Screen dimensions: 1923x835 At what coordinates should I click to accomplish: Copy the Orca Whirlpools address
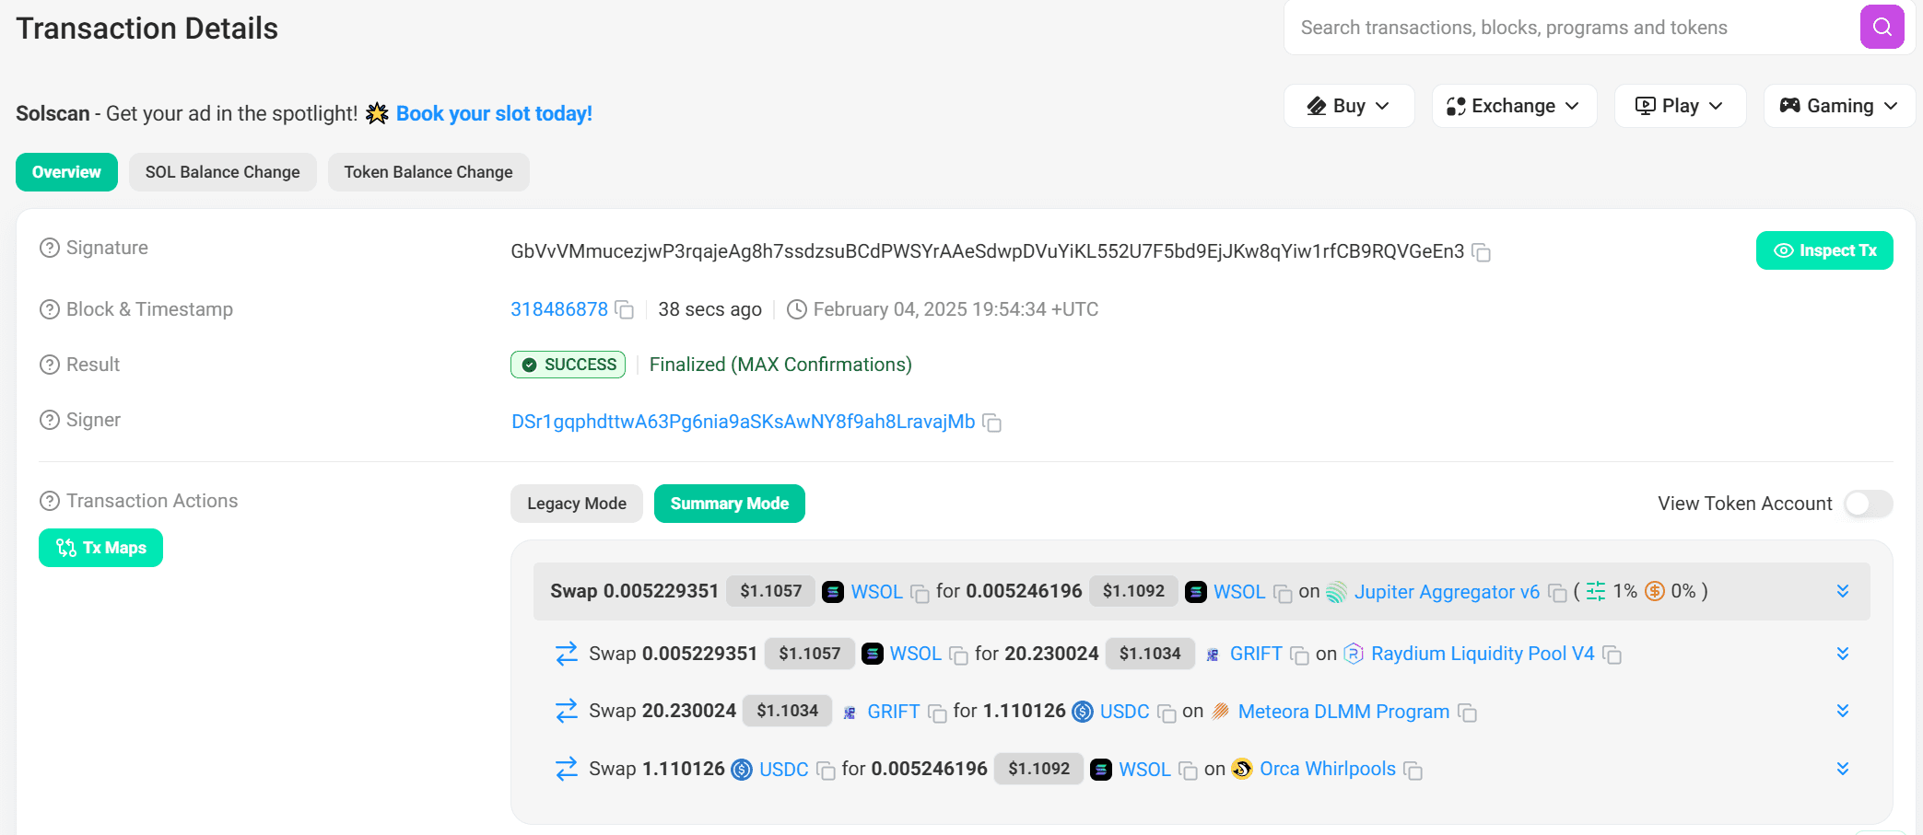pyautogui.click(x=1413, y=771)
